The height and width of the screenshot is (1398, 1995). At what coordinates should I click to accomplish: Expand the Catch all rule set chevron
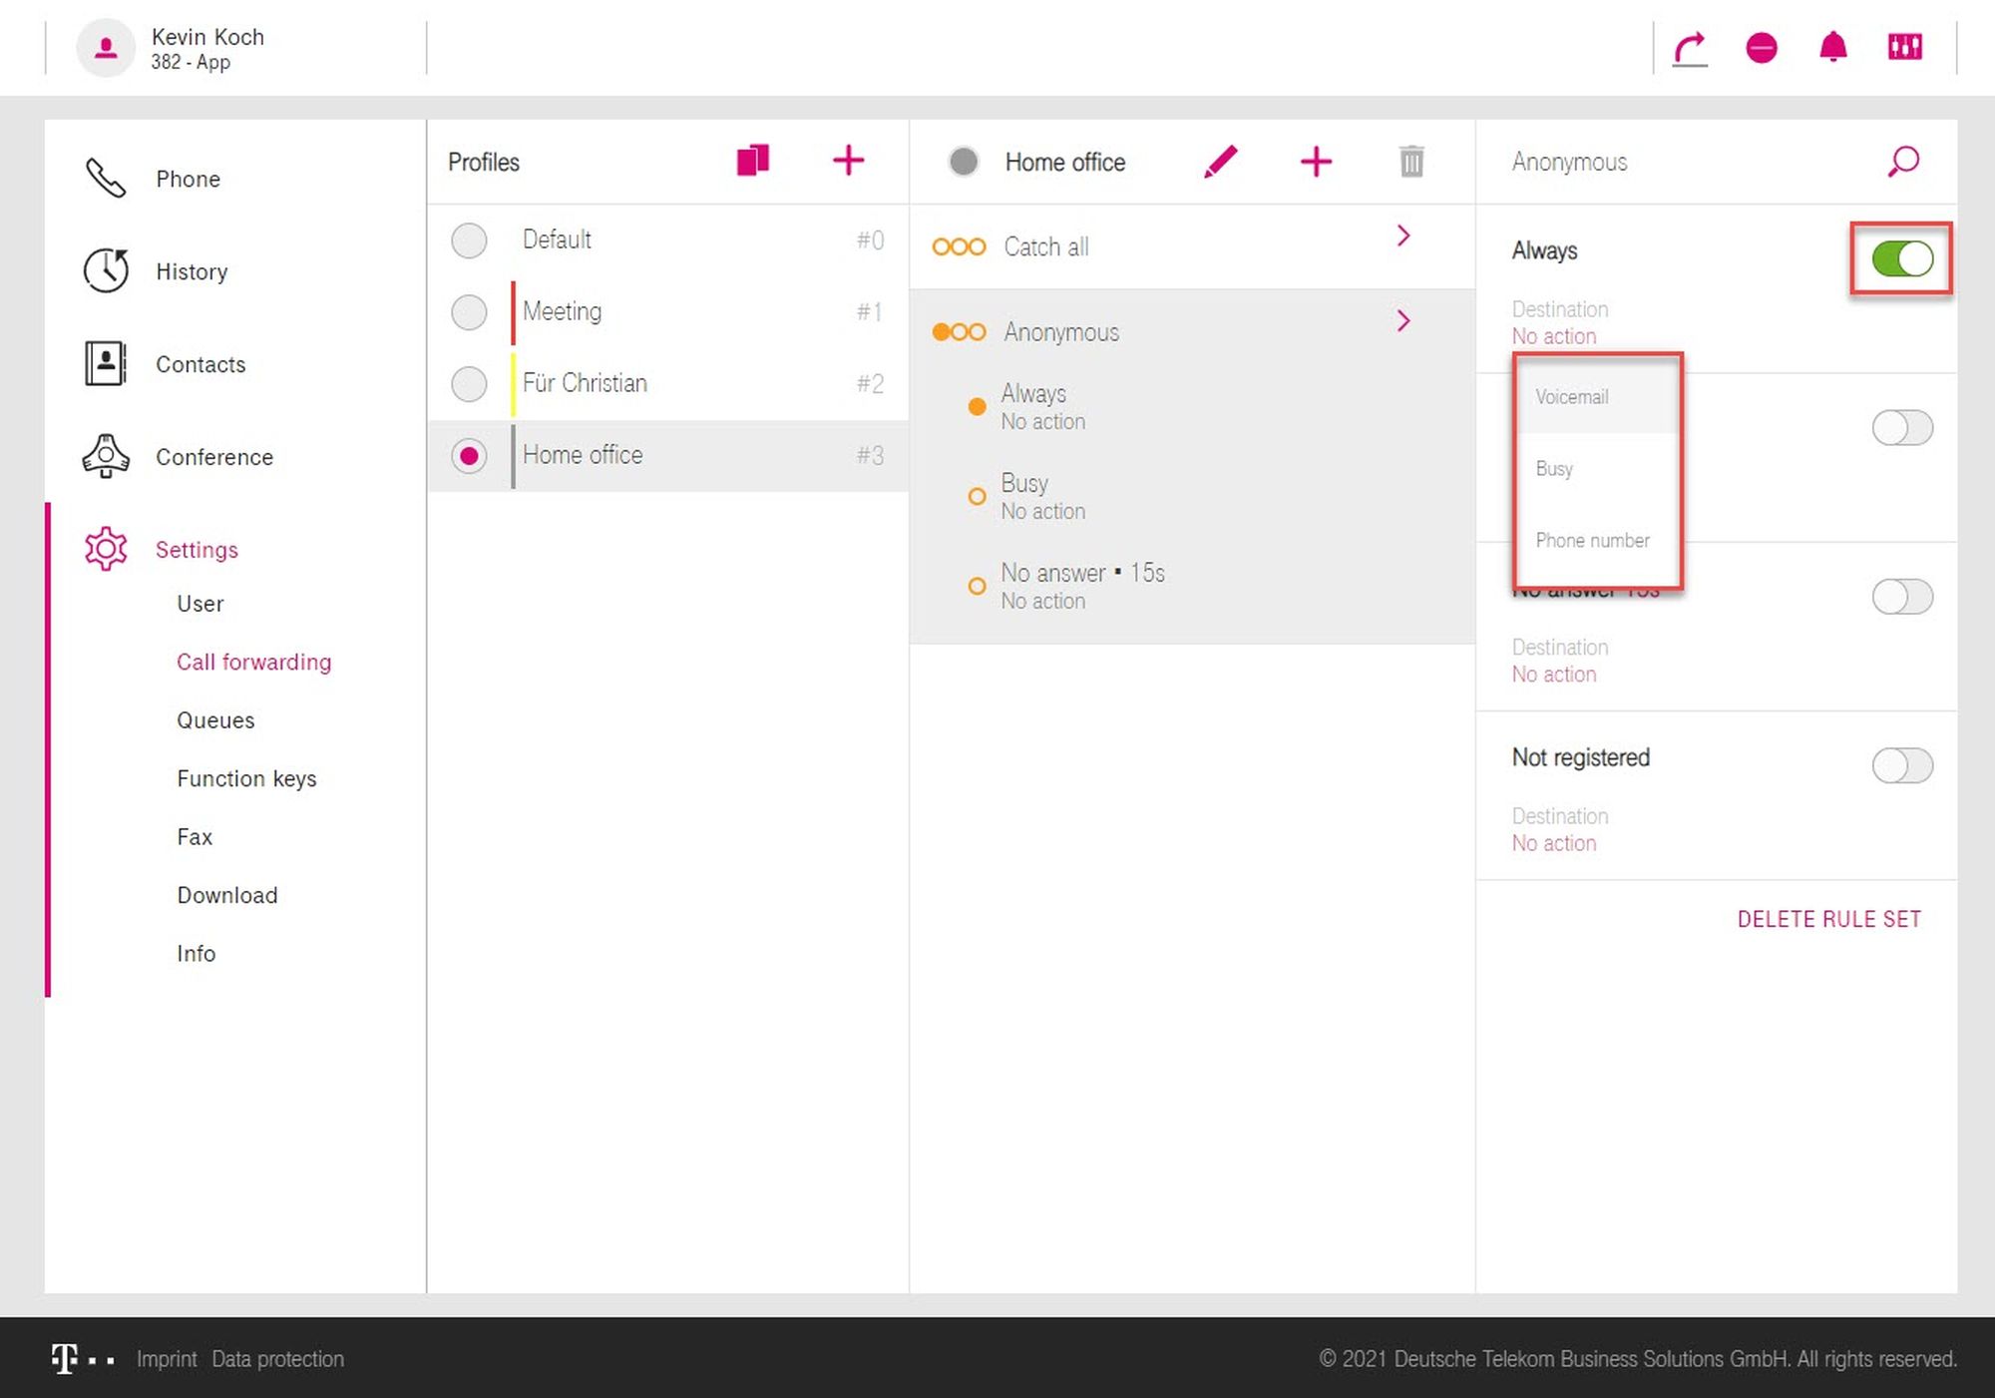click(1403, 236)
